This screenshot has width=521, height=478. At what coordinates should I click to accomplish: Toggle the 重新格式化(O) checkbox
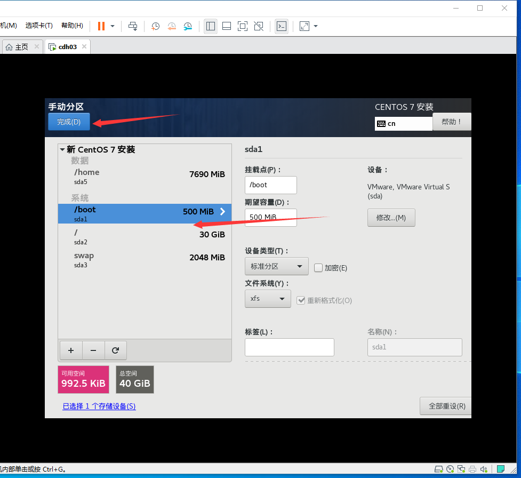click(x=301, y=300)
